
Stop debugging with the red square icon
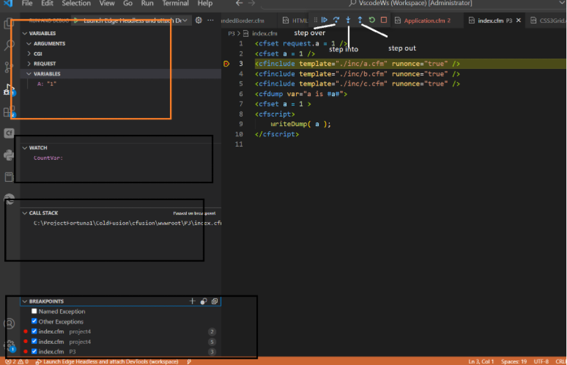pyautogui.click(x=383, y=19)
